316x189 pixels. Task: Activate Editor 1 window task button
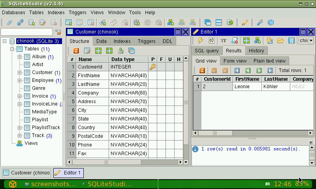68,173
